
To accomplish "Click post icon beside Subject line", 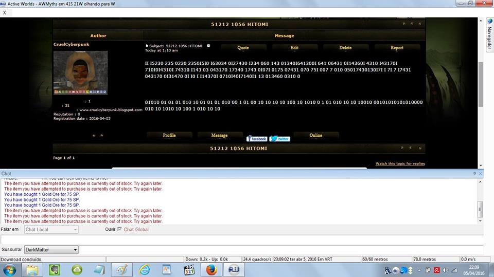I will [x=147, y=46].
